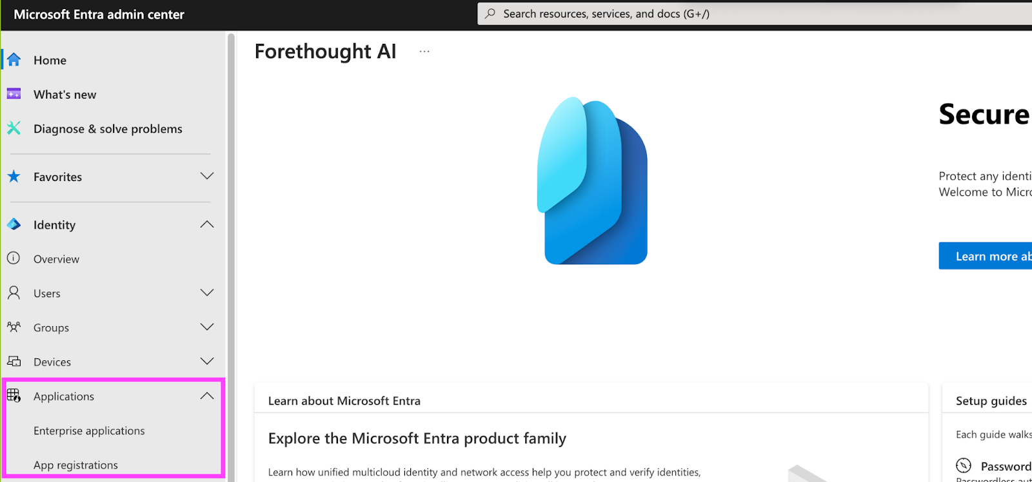Click the Home house icon
1032x482 pixels.
click(14, 60)
